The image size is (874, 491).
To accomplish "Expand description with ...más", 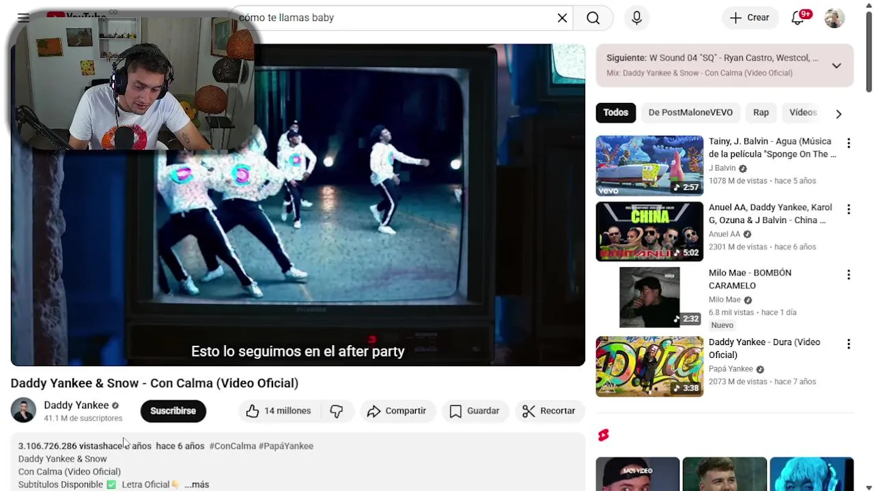I will [x=197, y=484].
